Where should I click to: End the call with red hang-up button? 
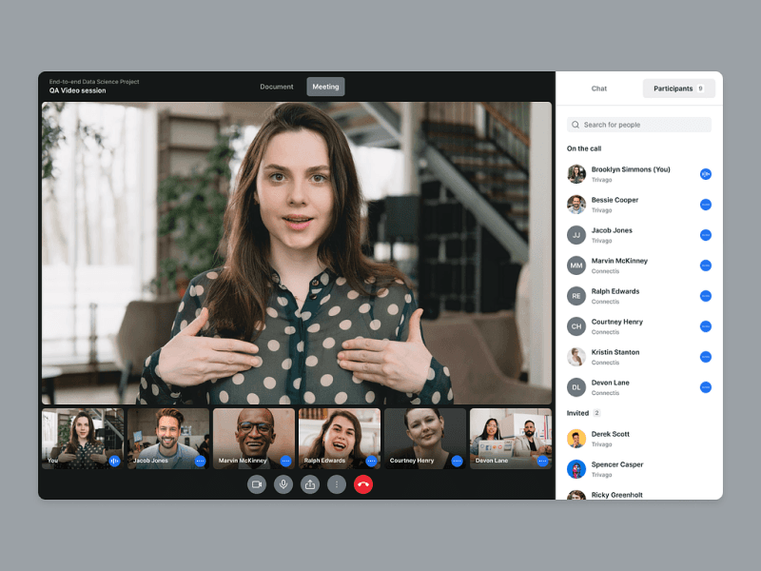pos(363,484)
